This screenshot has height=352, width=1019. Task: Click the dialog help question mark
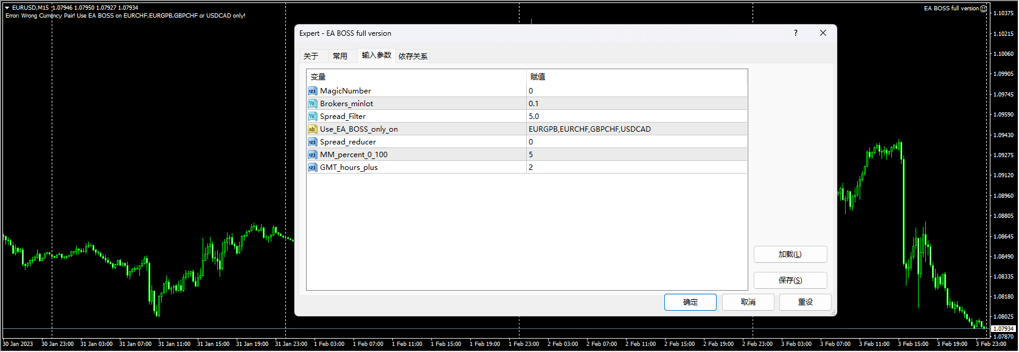[x=796, y=33]
